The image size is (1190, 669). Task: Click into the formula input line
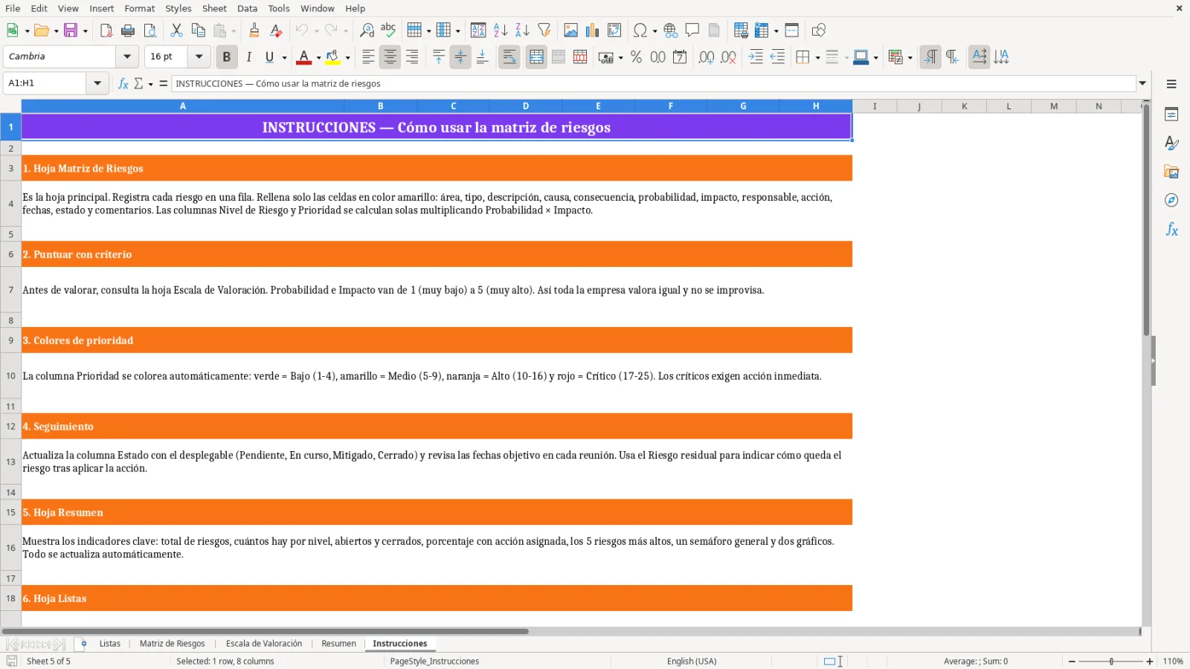[x=654, y=83]
